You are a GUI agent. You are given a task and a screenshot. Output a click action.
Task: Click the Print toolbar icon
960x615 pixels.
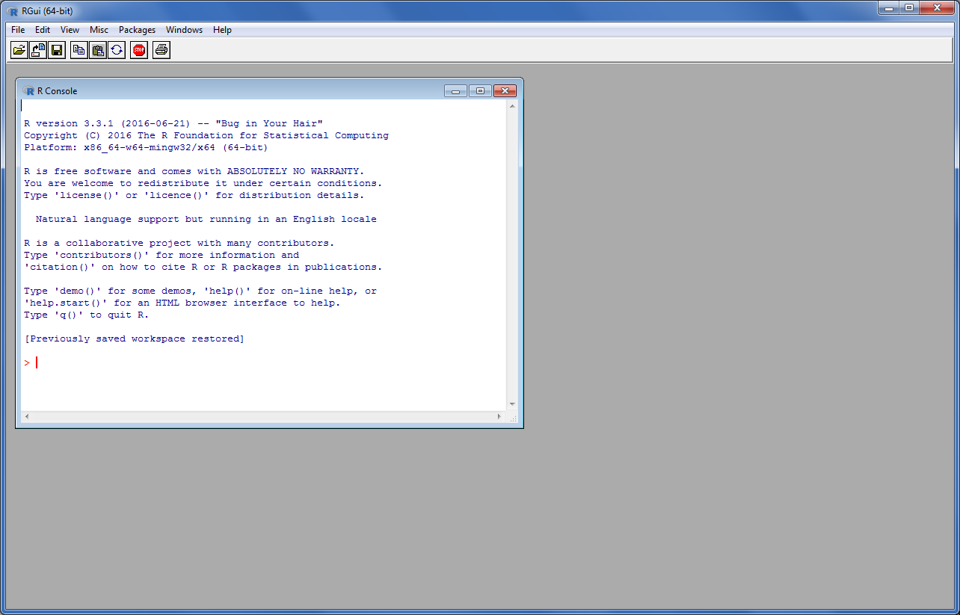point(161,50)
